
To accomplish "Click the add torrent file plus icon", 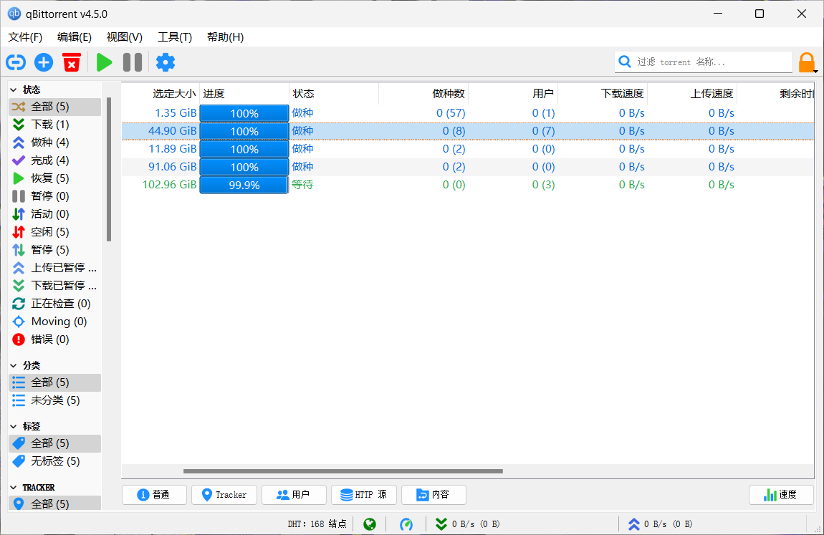I will pyautogui.click(x=44, y=62).
